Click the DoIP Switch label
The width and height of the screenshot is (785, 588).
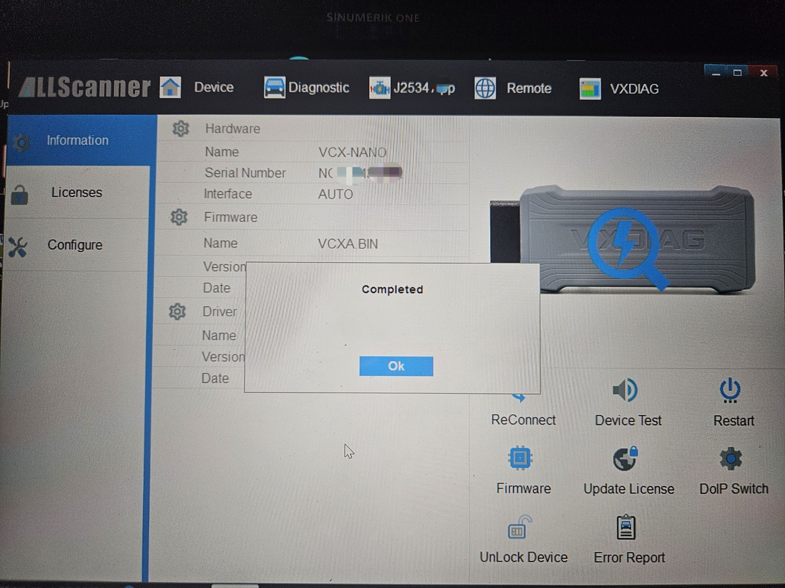734,489
